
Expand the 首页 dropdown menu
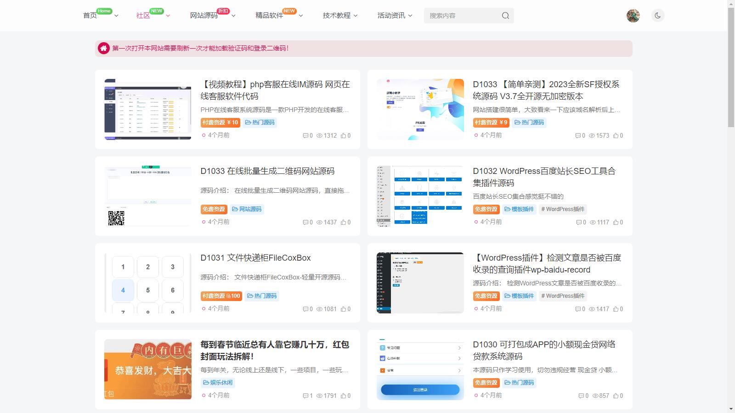coord(116,16)
